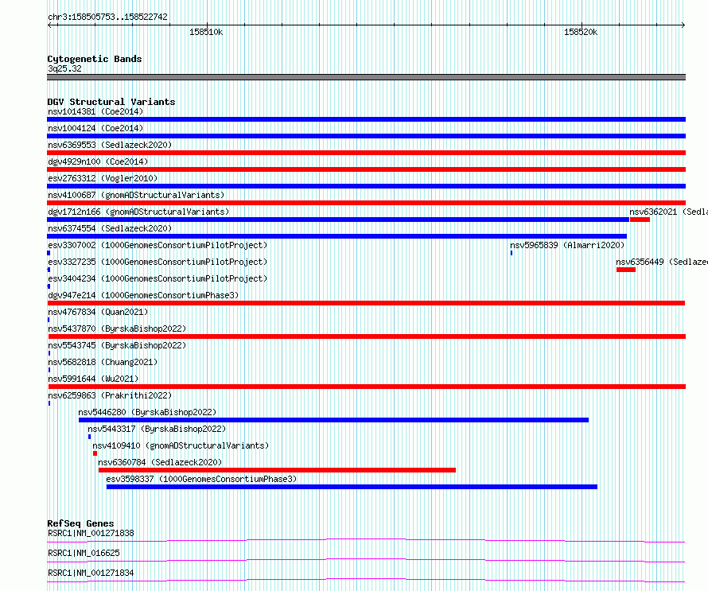
Task: Click the ruler's right arrow end
Action: pos(683,25)
